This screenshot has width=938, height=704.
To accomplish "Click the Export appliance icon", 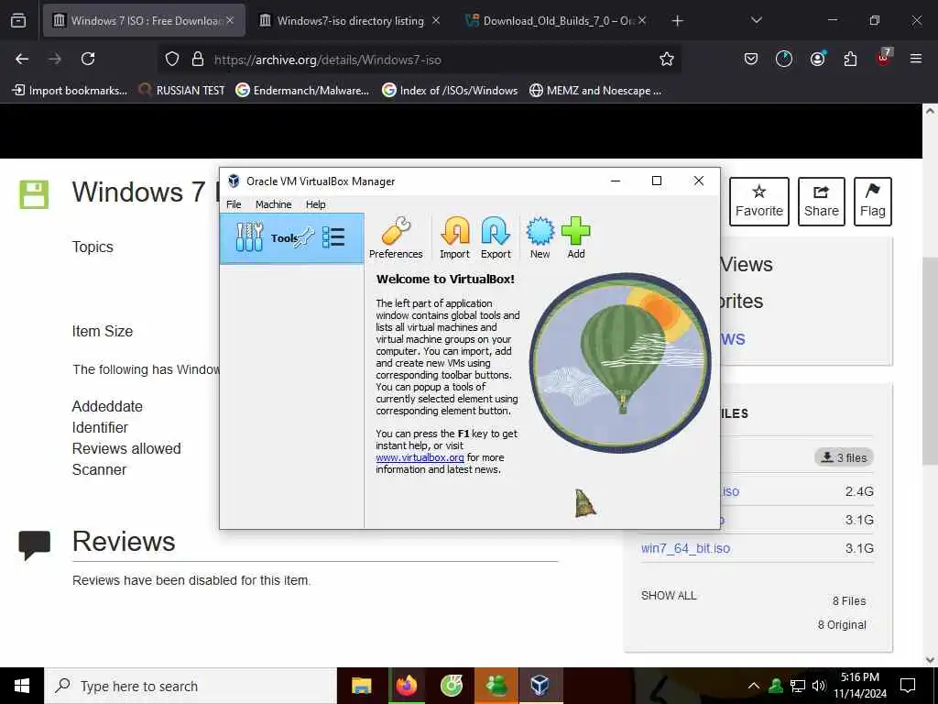I will [x=496, y=237].
